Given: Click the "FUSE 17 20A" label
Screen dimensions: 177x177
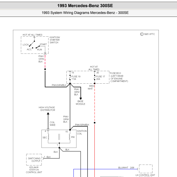Looking at the screenshot, I should tap(101, 78).
